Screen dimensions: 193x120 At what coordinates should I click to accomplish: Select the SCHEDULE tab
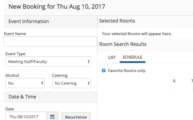tap(132, 57)
